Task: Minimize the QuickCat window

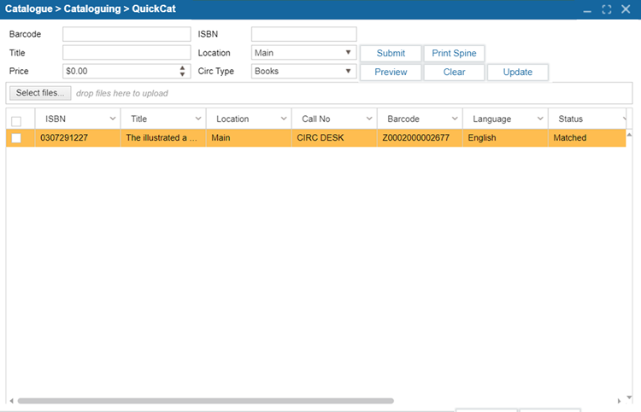Action: click(x=587, y=9)
